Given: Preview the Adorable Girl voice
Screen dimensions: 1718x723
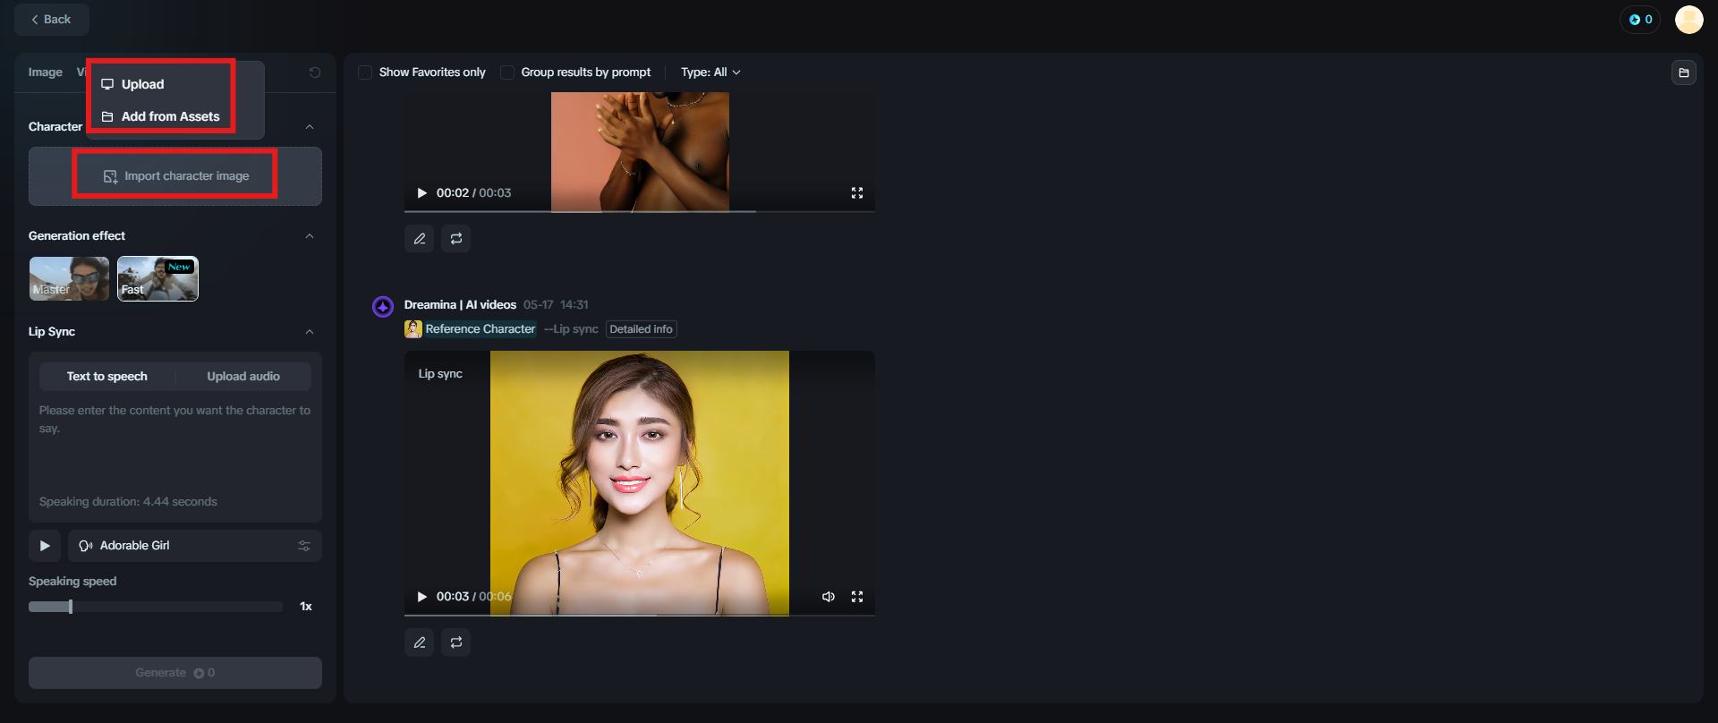Looking at the screenshot, I should pos(45,546).
